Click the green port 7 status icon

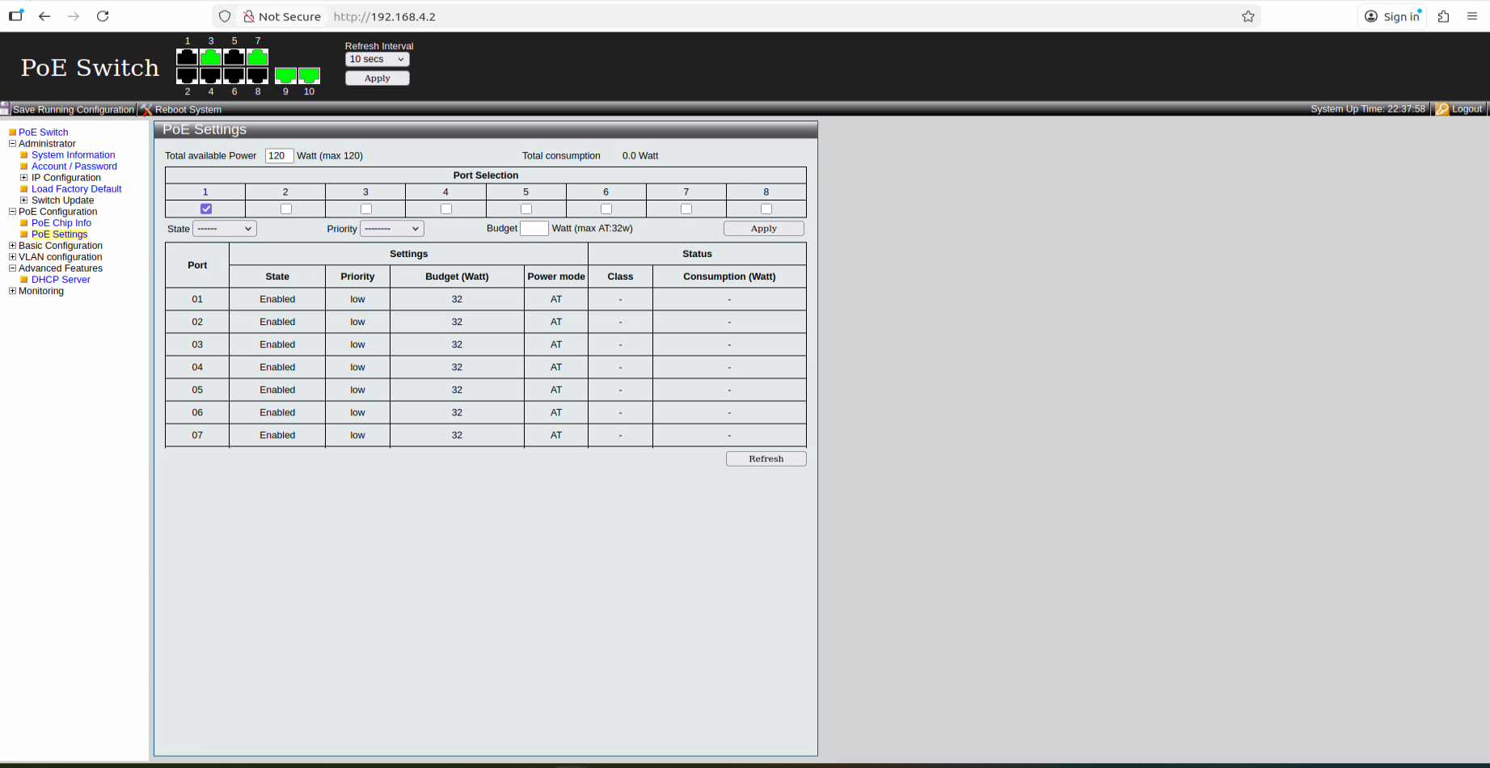[257, 57]
